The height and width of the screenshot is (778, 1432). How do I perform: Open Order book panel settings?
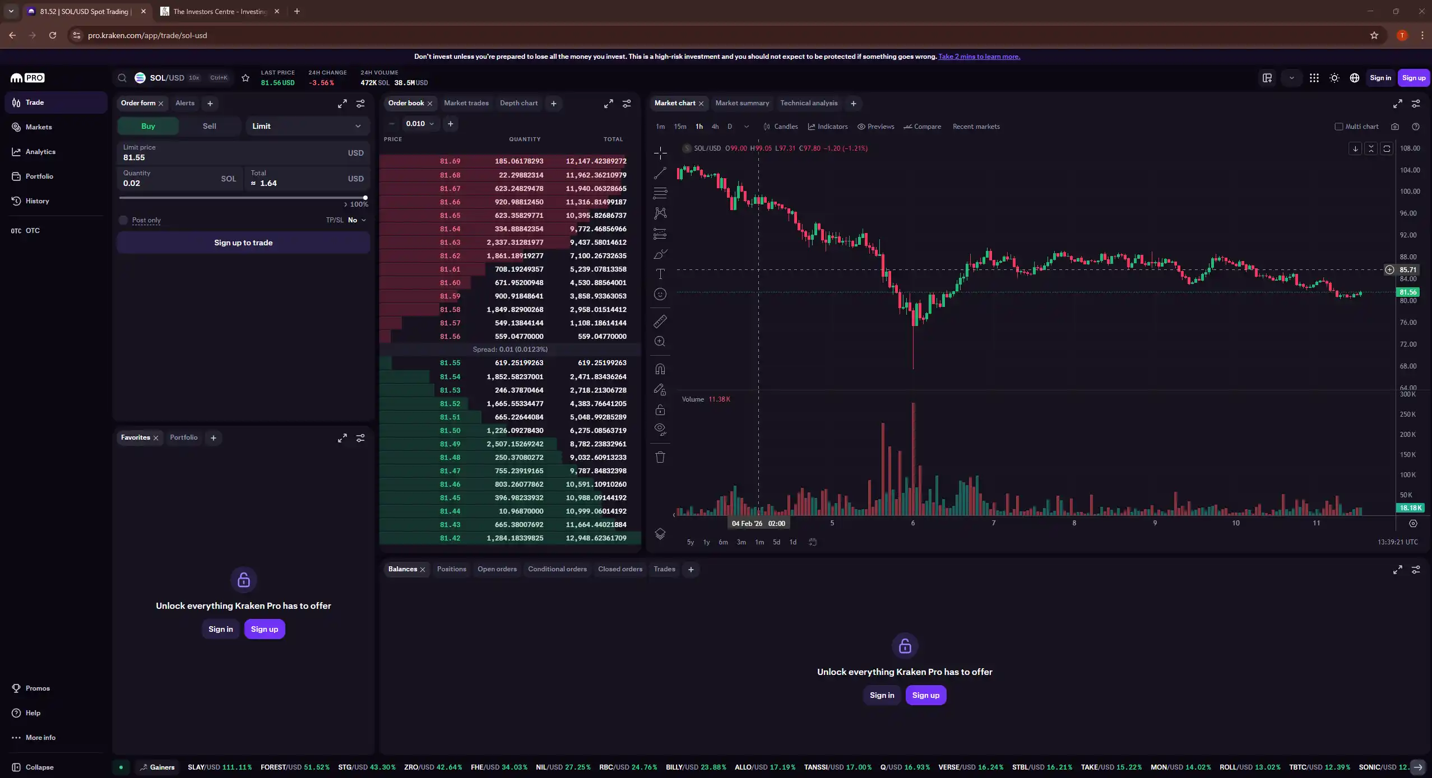click(627, 104)
